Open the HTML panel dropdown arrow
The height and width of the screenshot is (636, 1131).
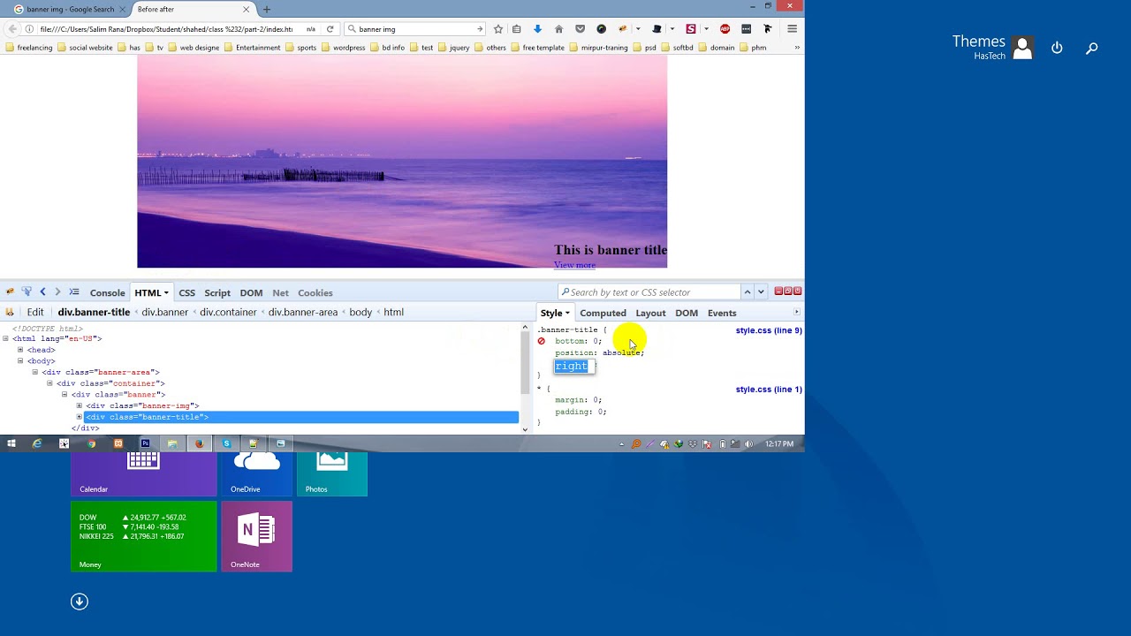click(165, 293)
